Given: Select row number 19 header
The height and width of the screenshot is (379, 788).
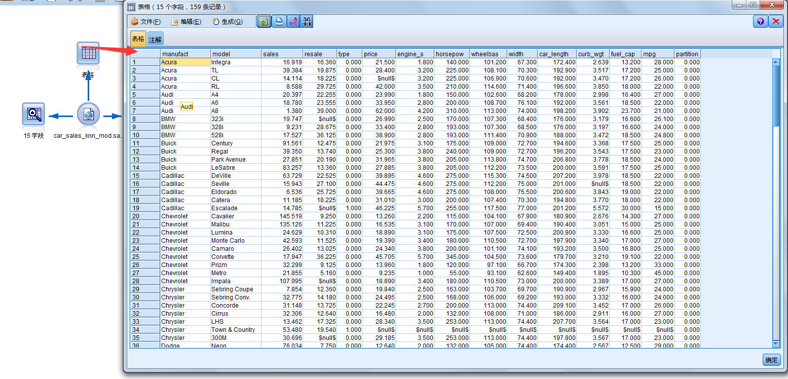Looking at the screenshot, I should coord(145,208).
